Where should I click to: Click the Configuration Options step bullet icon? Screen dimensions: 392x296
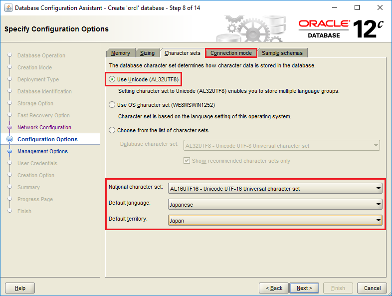coord(10,139)
